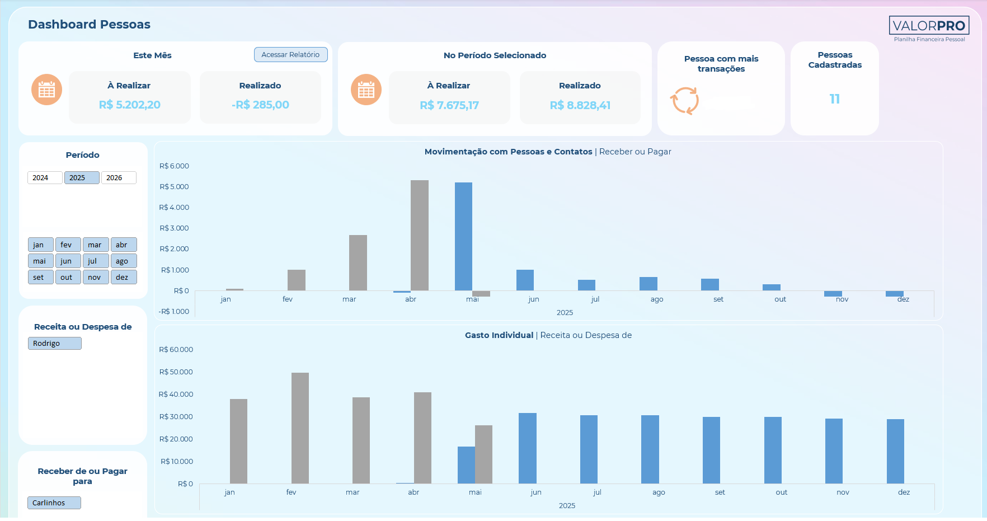The height and width of the screenshot is (521, 987).
Task: Click the gray abr bar in Movimentação chart
Action: tap(420, 235)
